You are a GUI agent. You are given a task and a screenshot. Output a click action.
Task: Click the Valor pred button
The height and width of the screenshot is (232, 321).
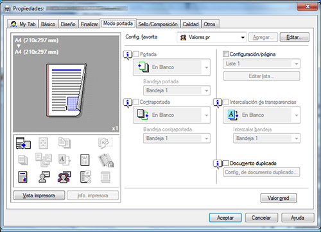279,198
